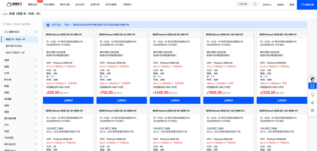The height and width of the screenshot is (151, 317).
Task: Click the circular refresh icon on right rail
Action: tap(312, 94)
